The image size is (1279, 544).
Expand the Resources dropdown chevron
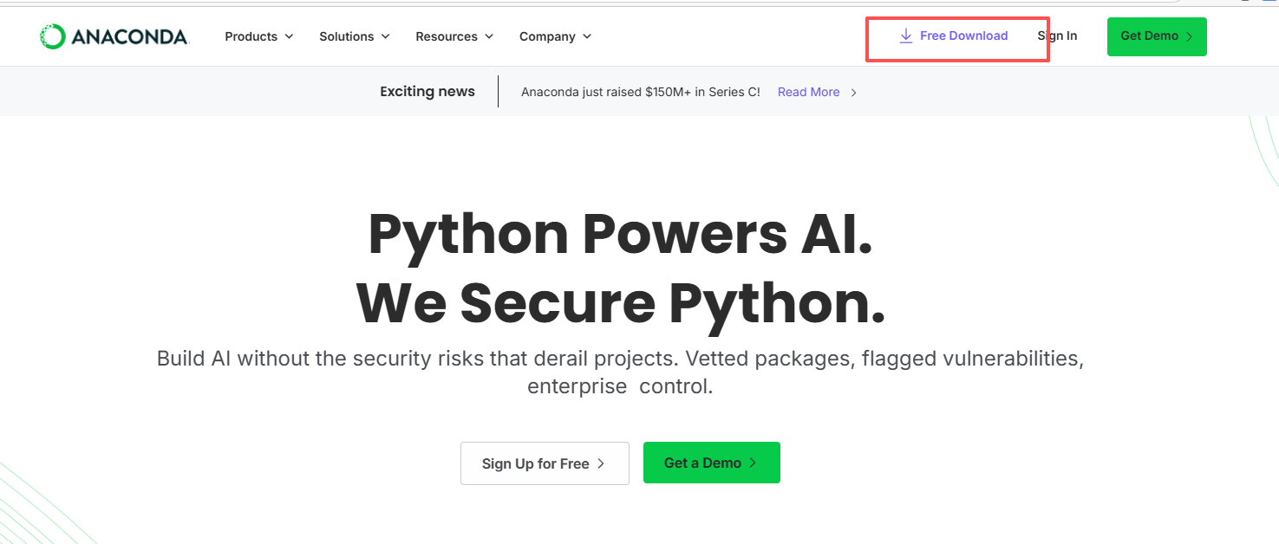489,36
